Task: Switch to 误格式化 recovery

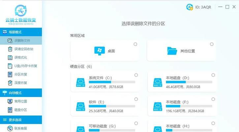Action: pyautogui.click(x=21, y=57)
